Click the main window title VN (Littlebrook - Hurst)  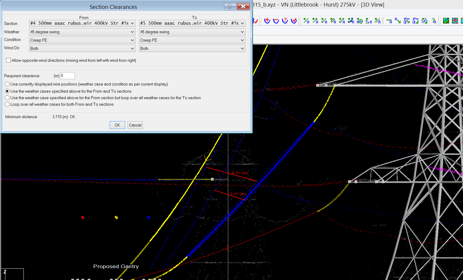(318, 5)
